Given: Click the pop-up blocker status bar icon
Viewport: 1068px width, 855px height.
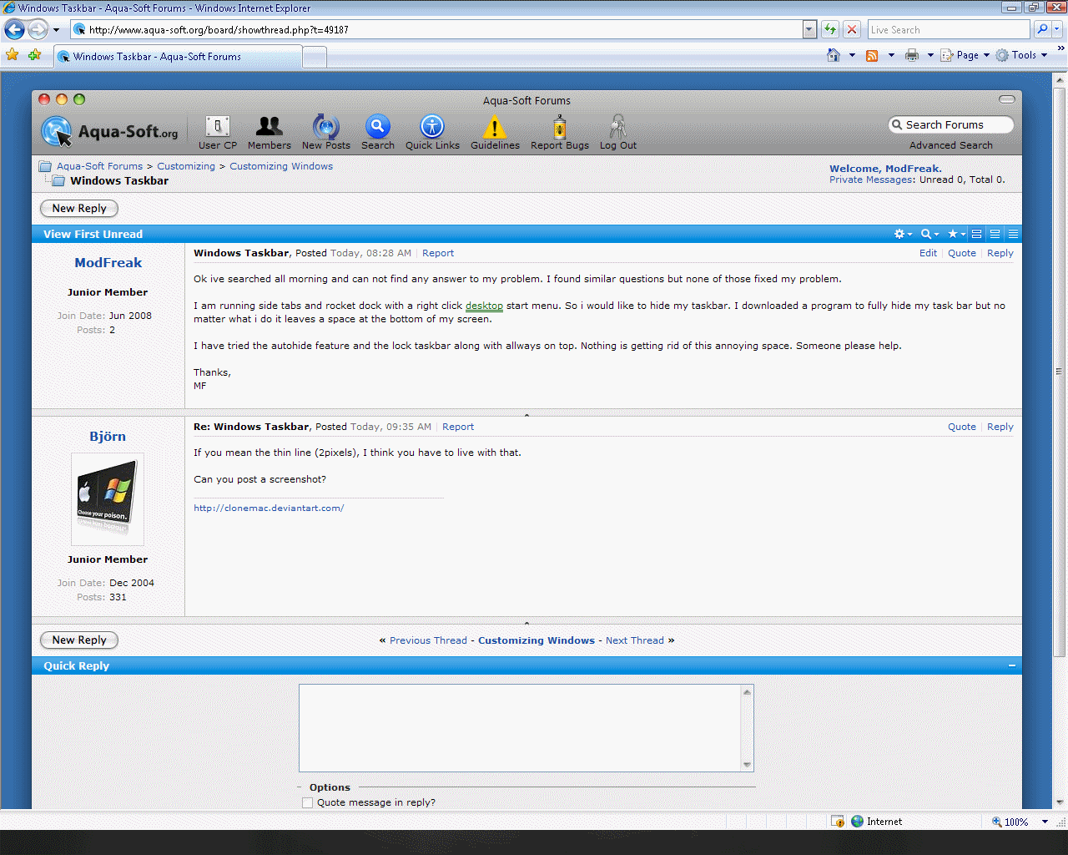Looking at the screenshot, I should [x=838, y=822].
